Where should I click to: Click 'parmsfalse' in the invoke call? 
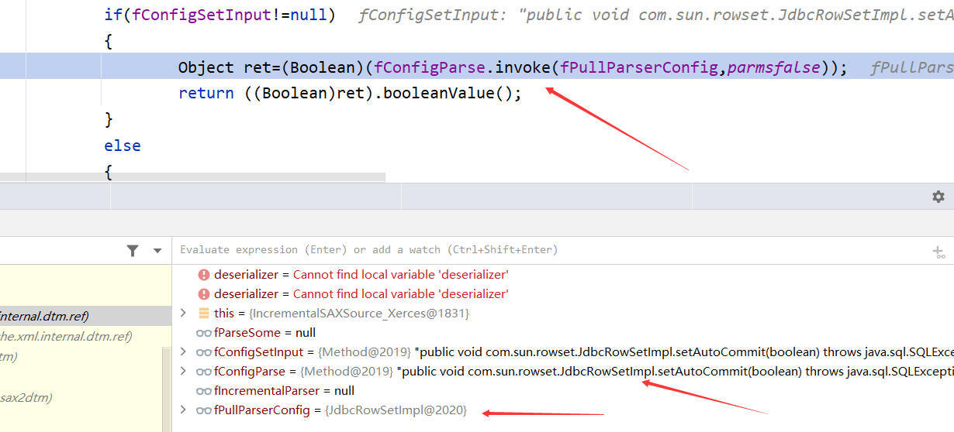tap(773, 67)
